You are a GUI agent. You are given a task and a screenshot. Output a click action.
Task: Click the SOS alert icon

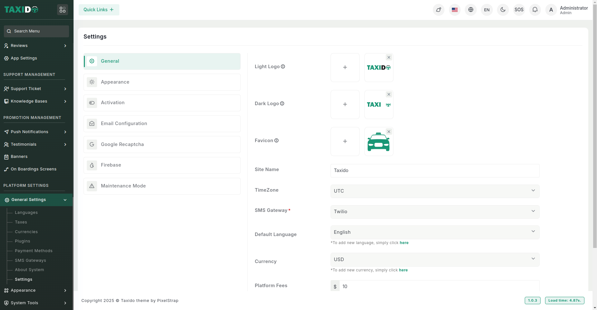(x=519, y=10)
